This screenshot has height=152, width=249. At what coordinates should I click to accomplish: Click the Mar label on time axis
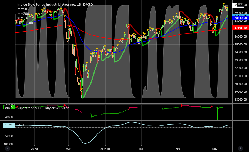68,149
